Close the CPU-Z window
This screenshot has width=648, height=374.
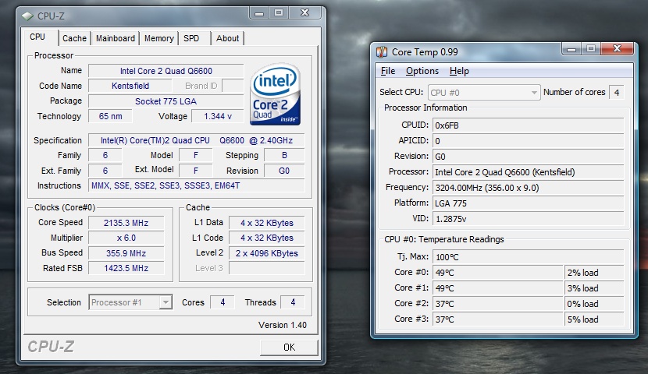305,13
